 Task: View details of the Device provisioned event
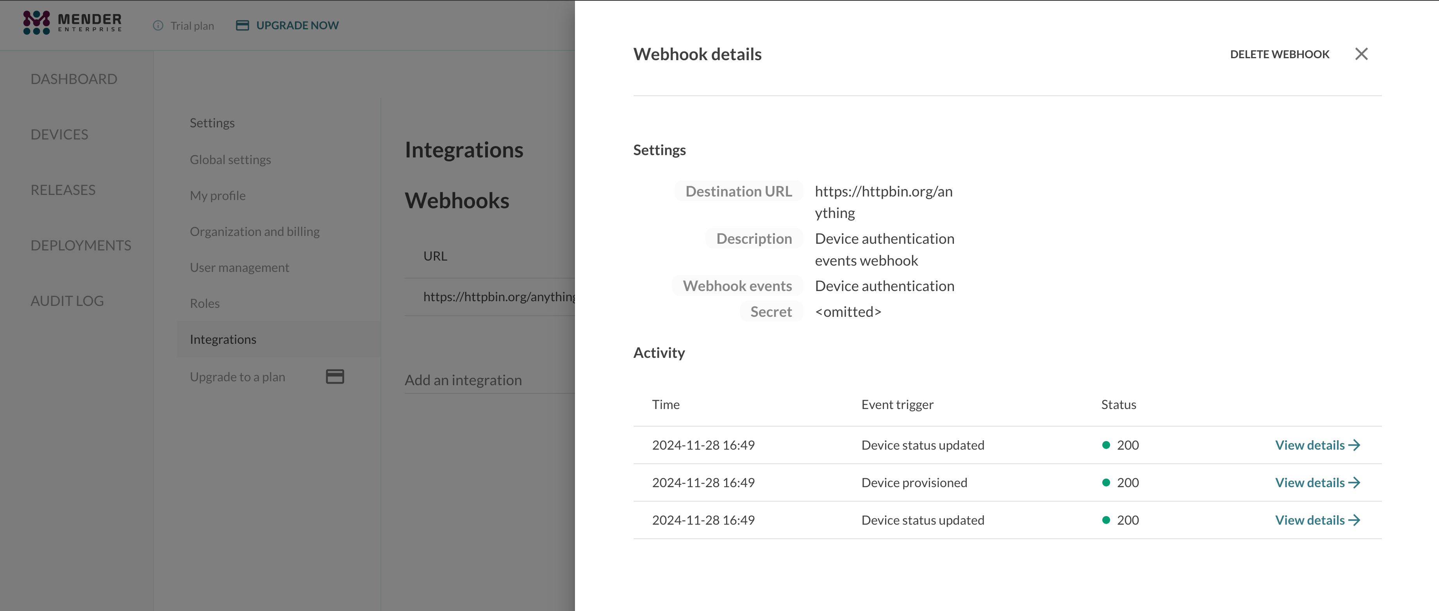click(1317, 482)
